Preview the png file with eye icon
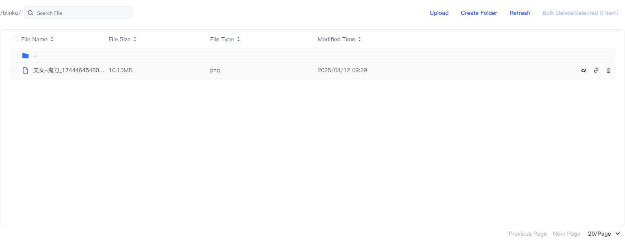The height and width of the screenshot is (240, 625). tap(584, 71)
